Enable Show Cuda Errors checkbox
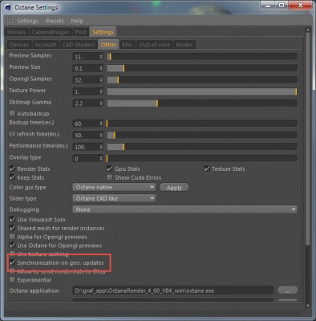Viewport: 316px width, 321px height. [109, 177]
